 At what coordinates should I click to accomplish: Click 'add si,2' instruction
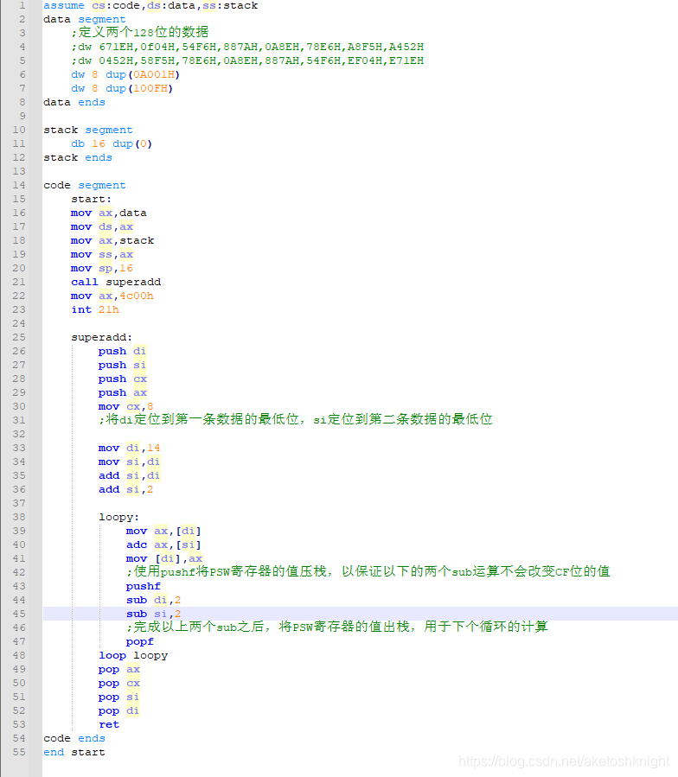[125, 490]
